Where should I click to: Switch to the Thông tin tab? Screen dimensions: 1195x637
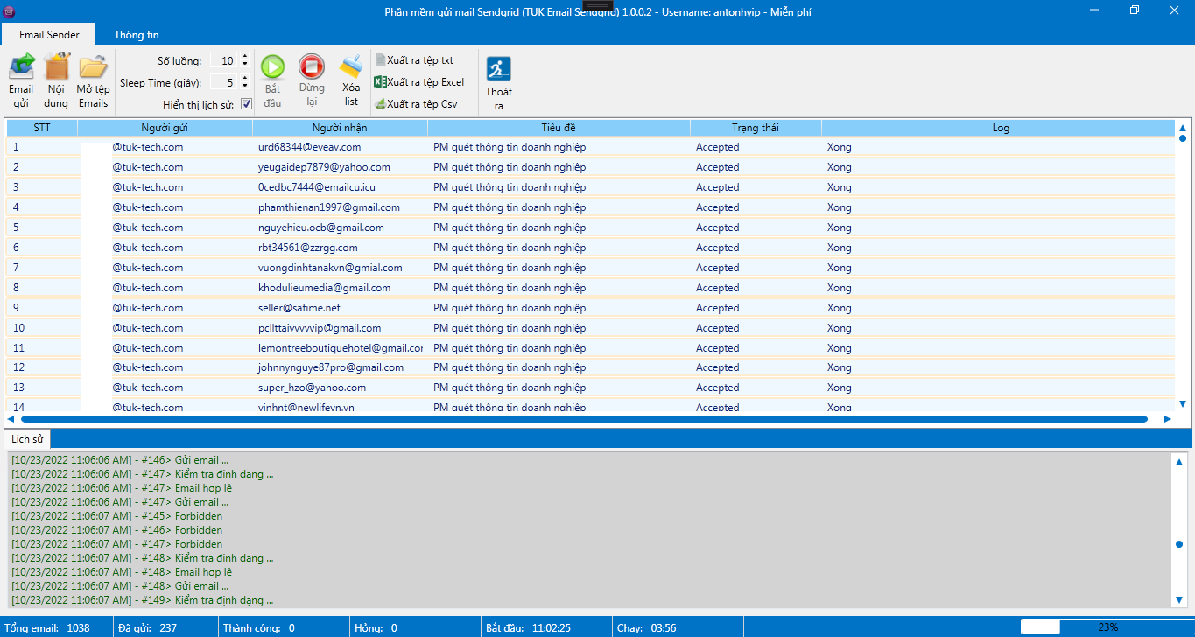[137, 35]
